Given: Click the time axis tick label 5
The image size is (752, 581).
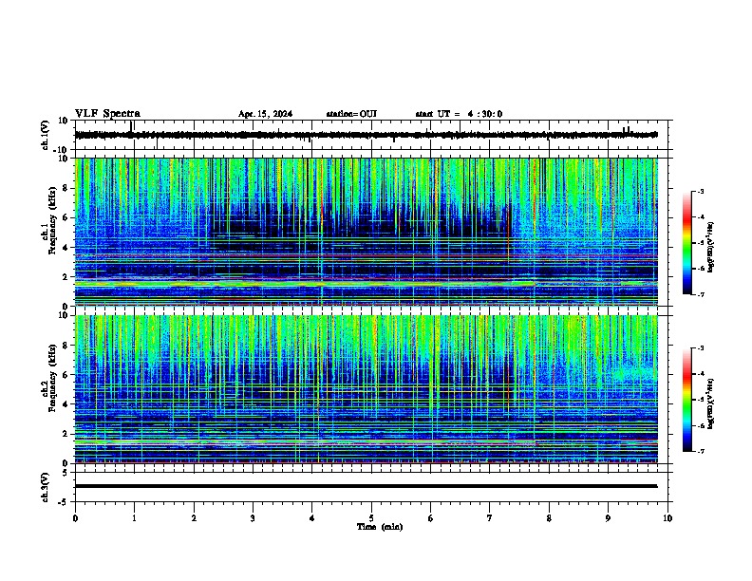Looking at the screenshot, I should [x=371, y=518].
